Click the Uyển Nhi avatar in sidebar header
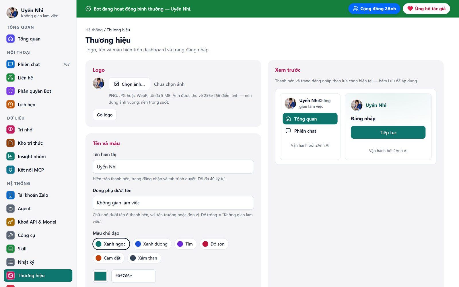This screenshot has width=459, height=287. pyautogui.click(x=12, y=13)
